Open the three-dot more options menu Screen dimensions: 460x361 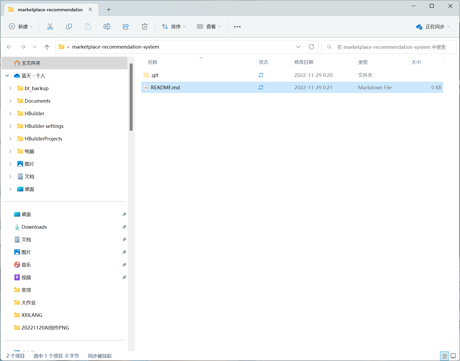pos(237,27)
